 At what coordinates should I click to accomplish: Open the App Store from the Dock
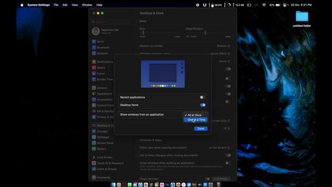tap(205, 185)
